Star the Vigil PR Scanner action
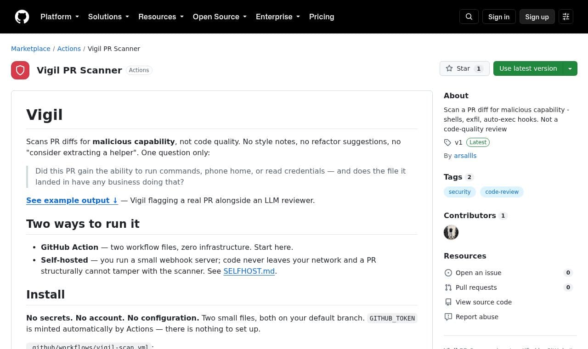This screenshot has width=588, height=349. [x=464, y=68]
